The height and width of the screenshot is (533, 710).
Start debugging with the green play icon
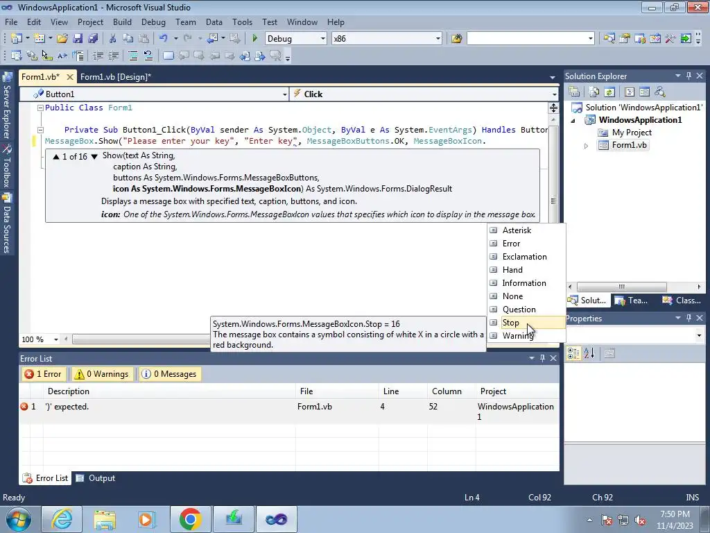(254, 39)
